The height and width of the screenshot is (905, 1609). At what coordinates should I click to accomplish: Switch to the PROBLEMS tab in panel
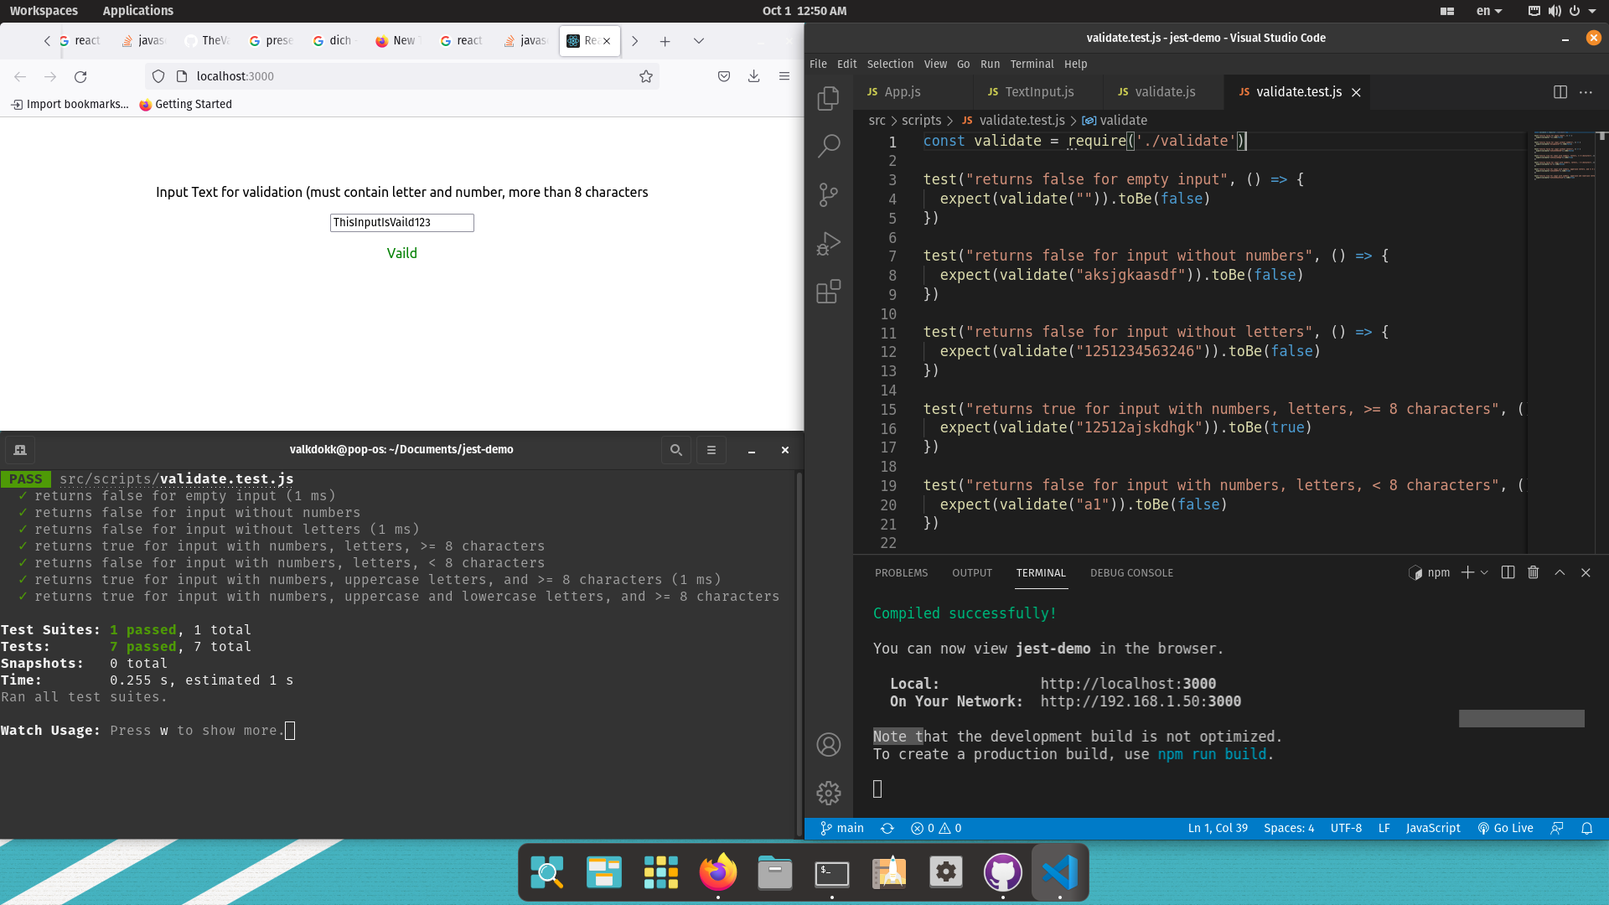pos(901,572)
